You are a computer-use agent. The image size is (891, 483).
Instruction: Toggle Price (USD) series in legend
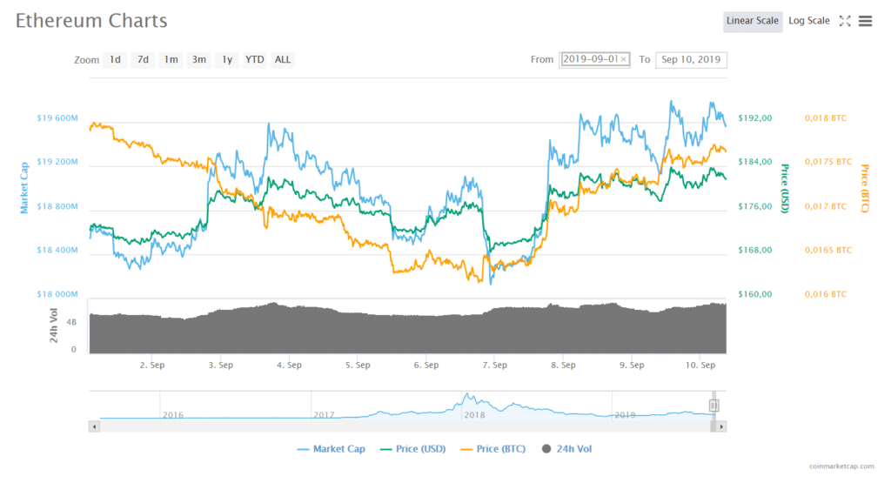tap(412, 449)
